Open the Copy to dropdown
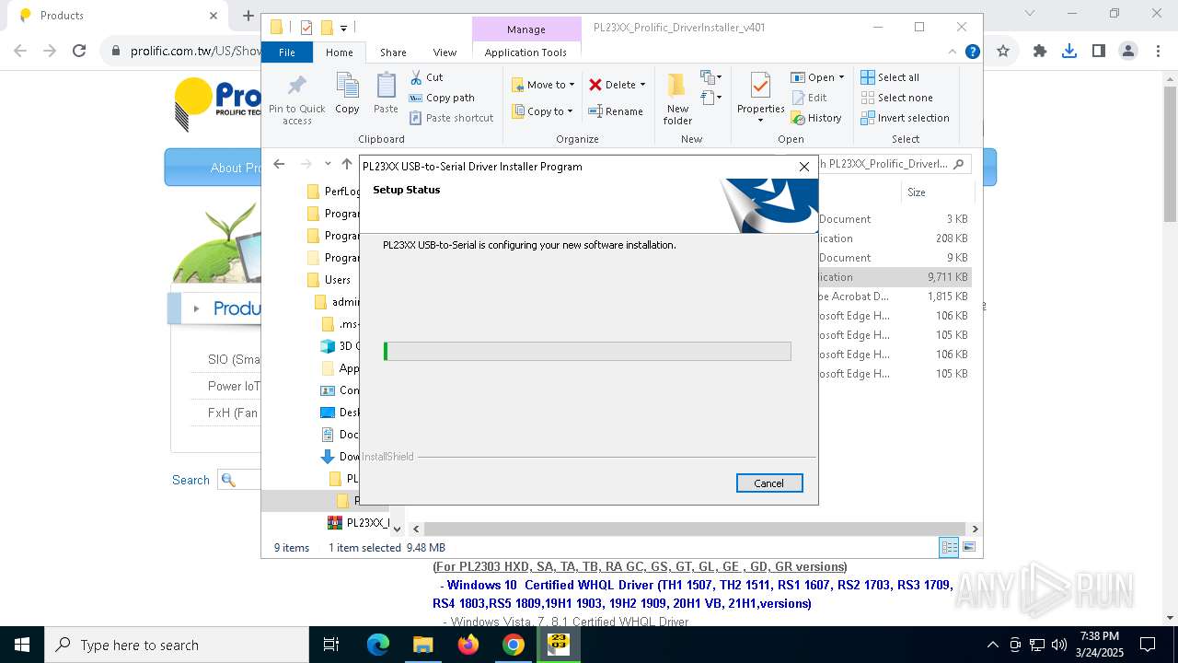The height and width of the screenshot is (663, 1178). click(542, 111)
